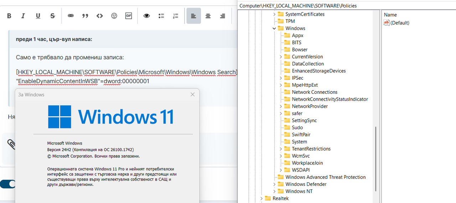Viewport: 456px width, 203px height.
Task: Click the Name column header
Action: tap(390, 15)
